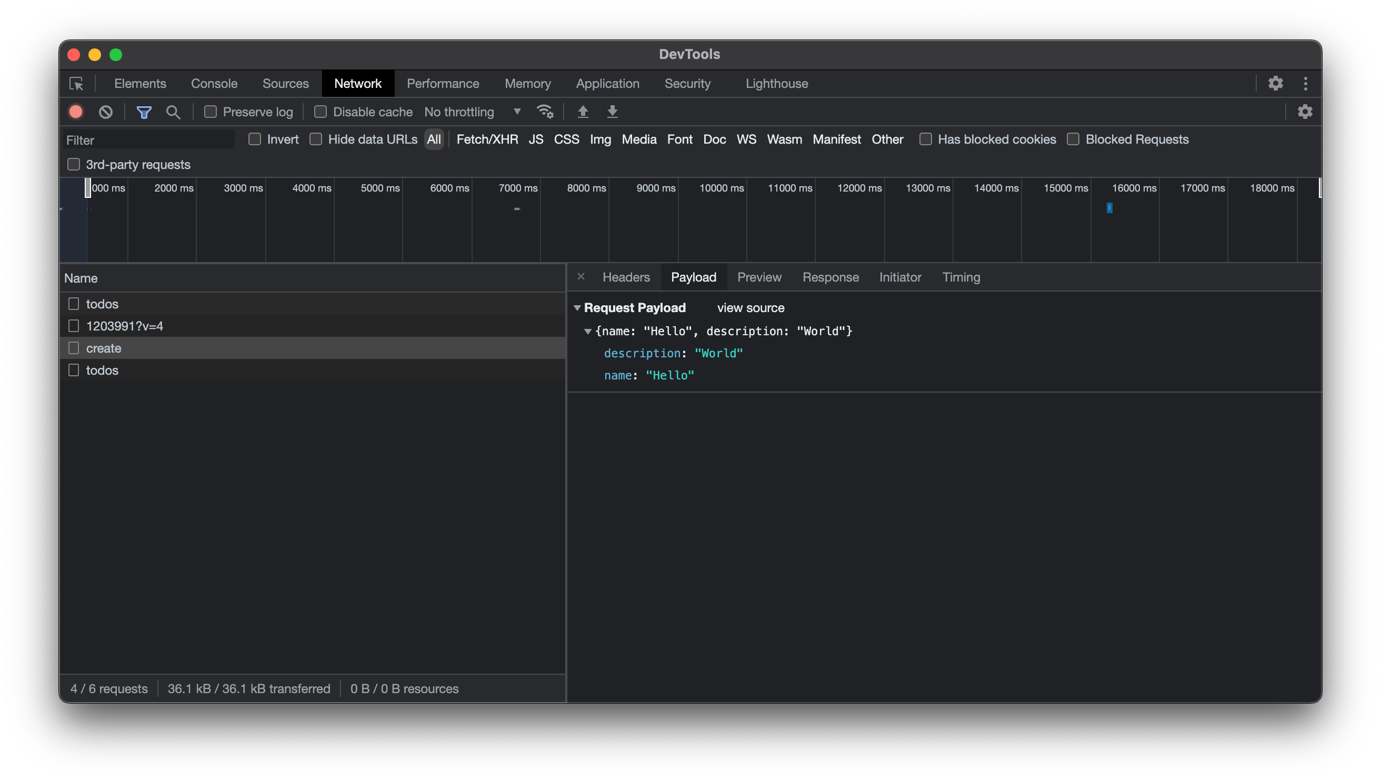Image resolution: width=1381 pixels, height=781 pixels.
Task: Toggle the filter funnel icon
Action: (x=144, y=112)
